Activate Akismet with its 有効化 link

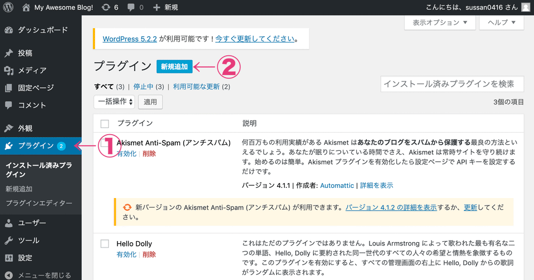[x=127, y=154]
